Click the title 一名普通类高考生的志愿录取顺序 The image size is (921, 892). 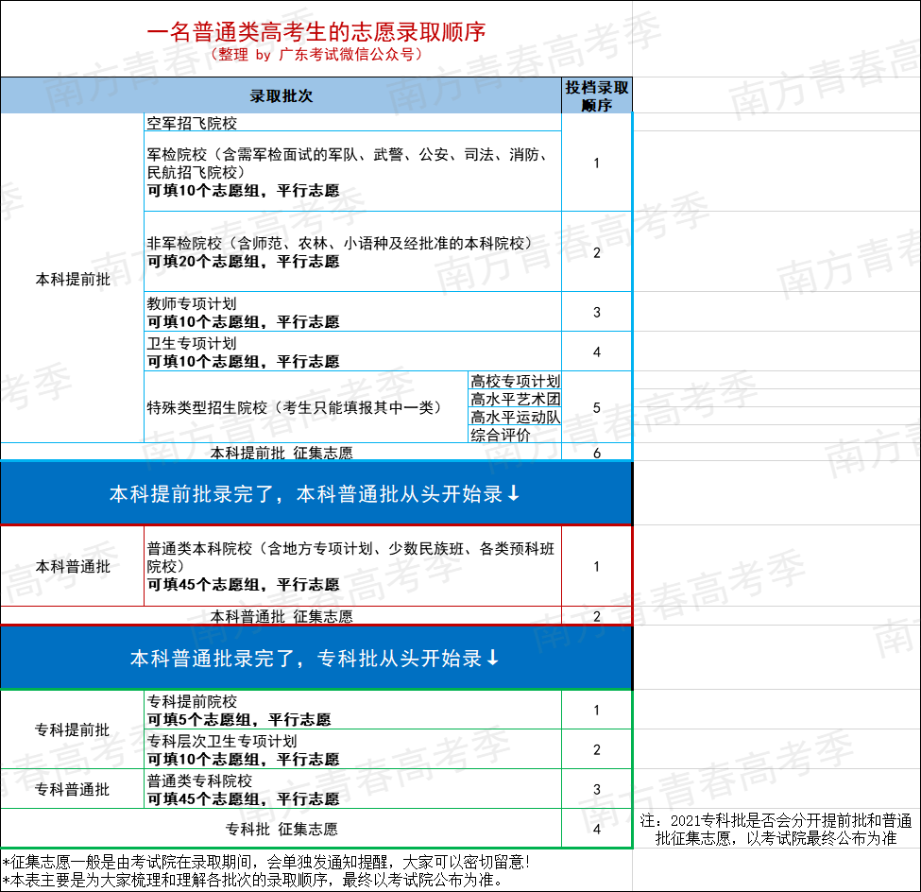pyautogui.click(x=316, y=31)
